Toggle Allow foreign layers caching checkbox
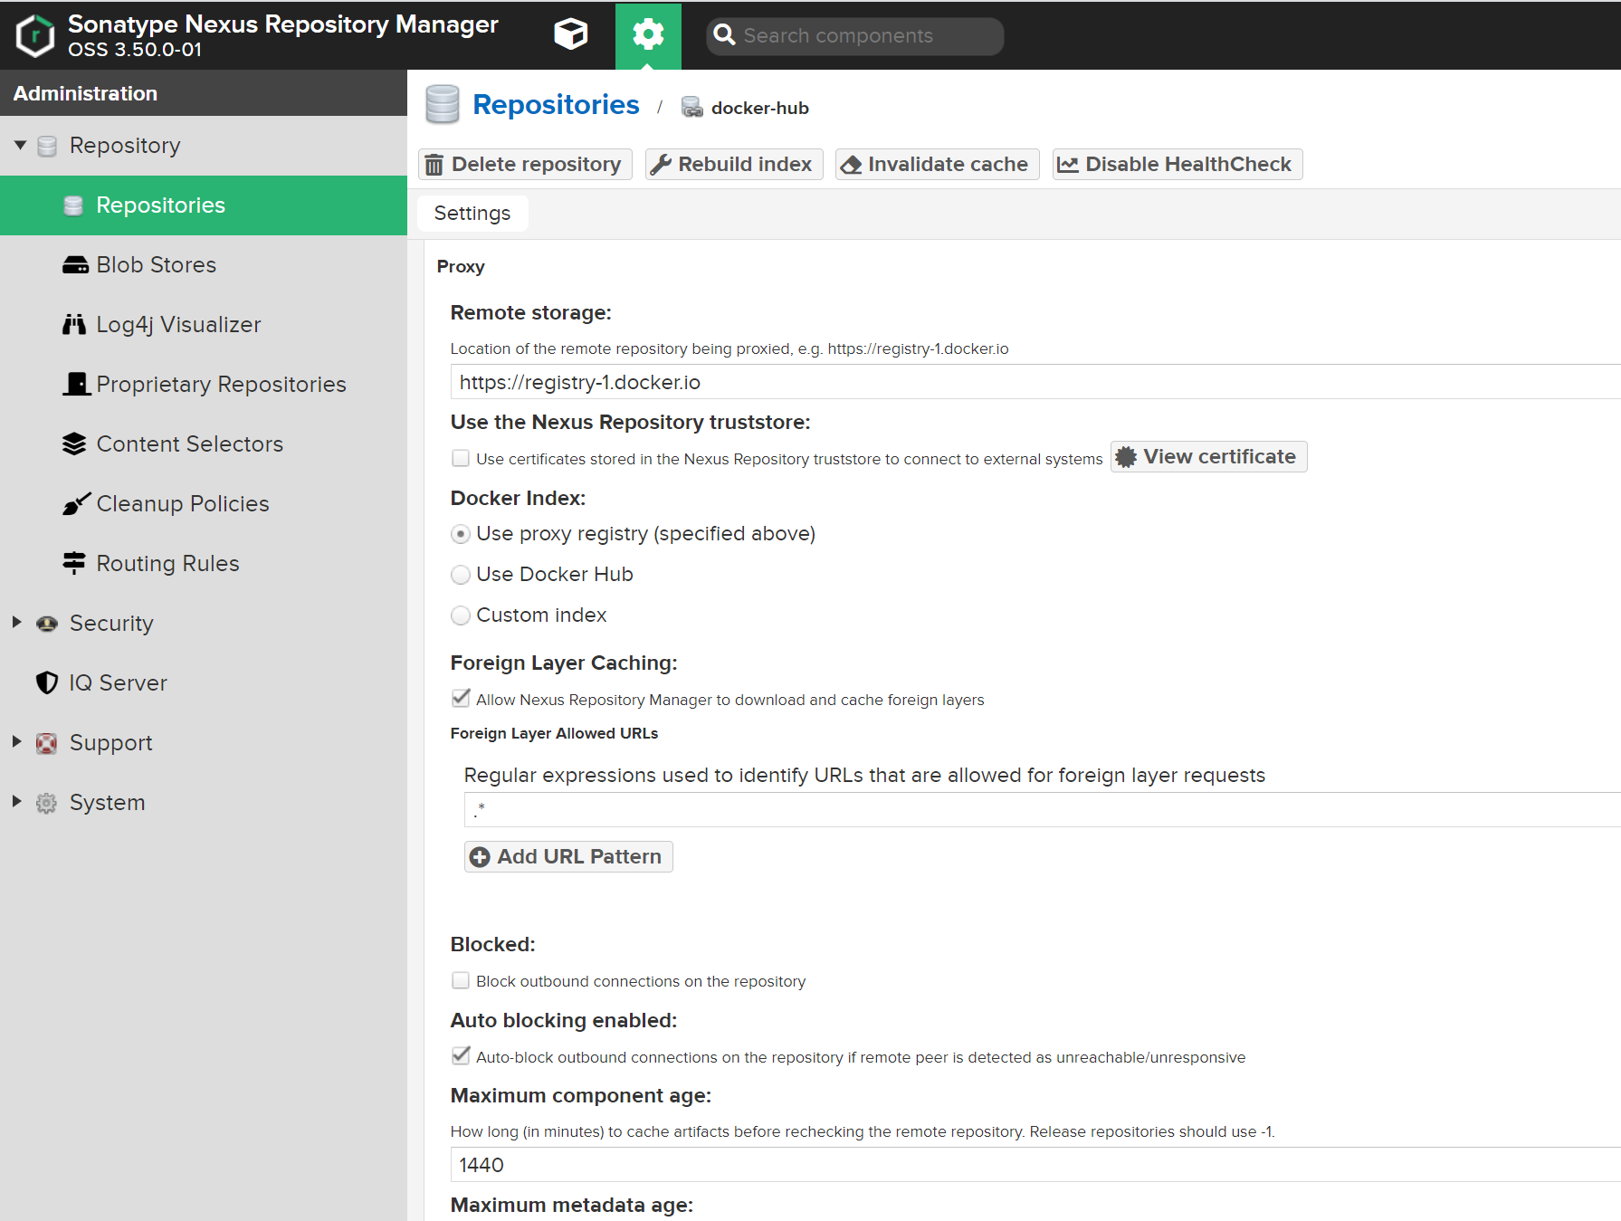 [461, 698]
